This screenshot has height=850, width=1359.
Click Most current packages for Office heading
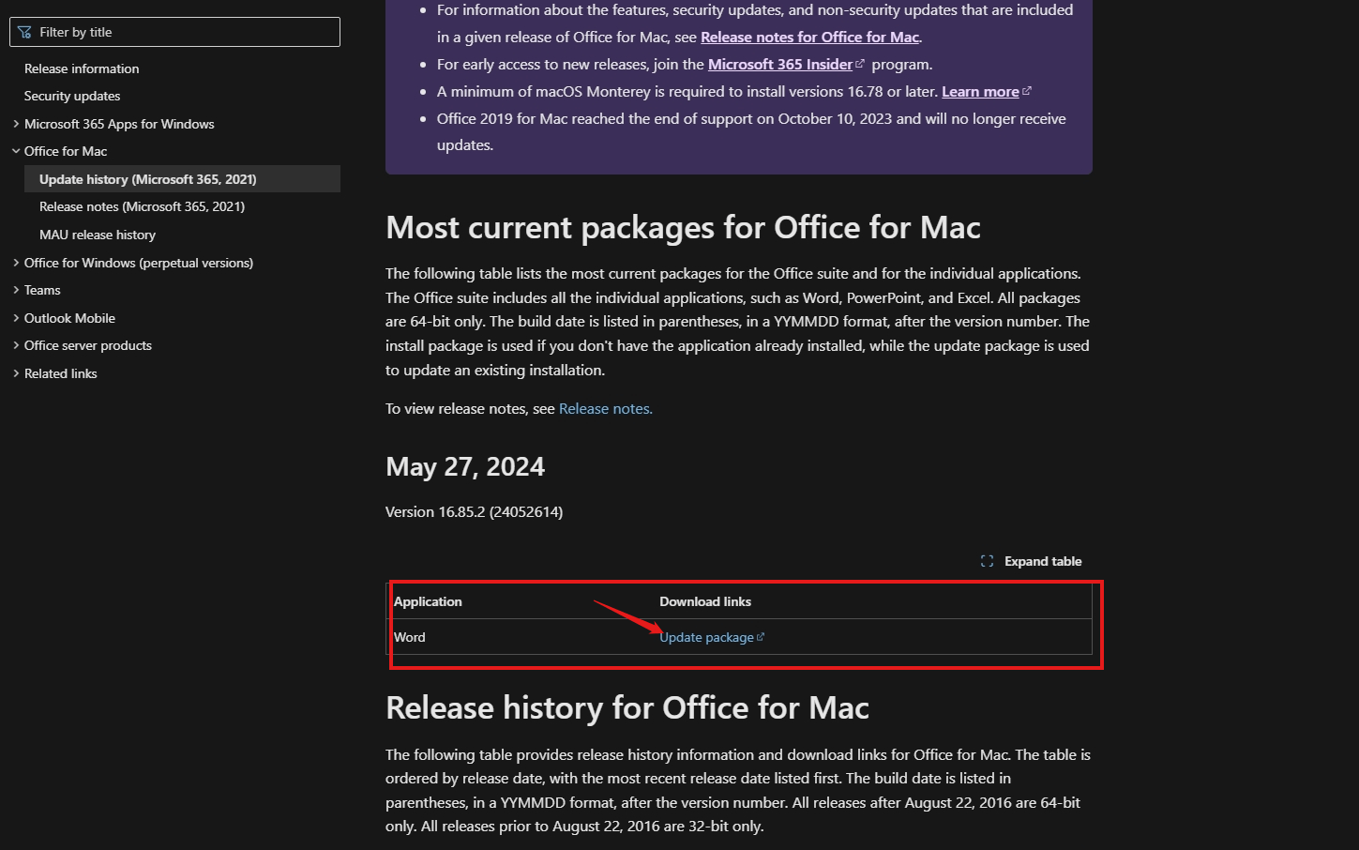click(683, 227)
